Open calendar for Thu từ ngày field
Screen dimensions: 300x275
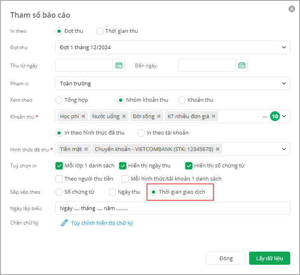click(119, 65)
